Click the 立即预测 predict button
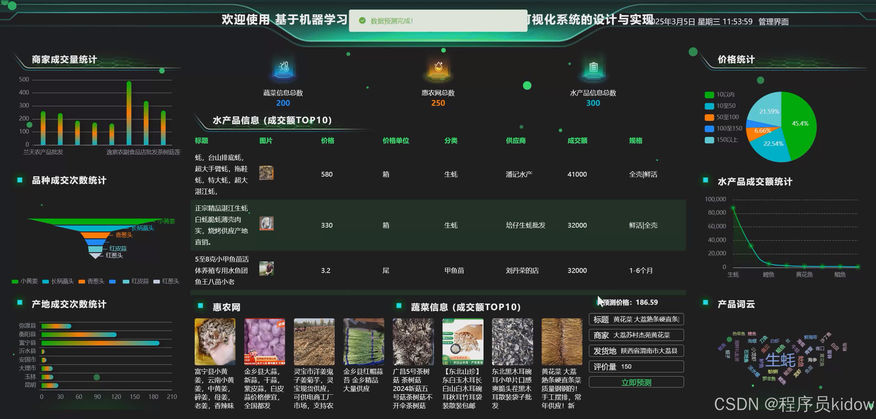 tap(636, 382)
